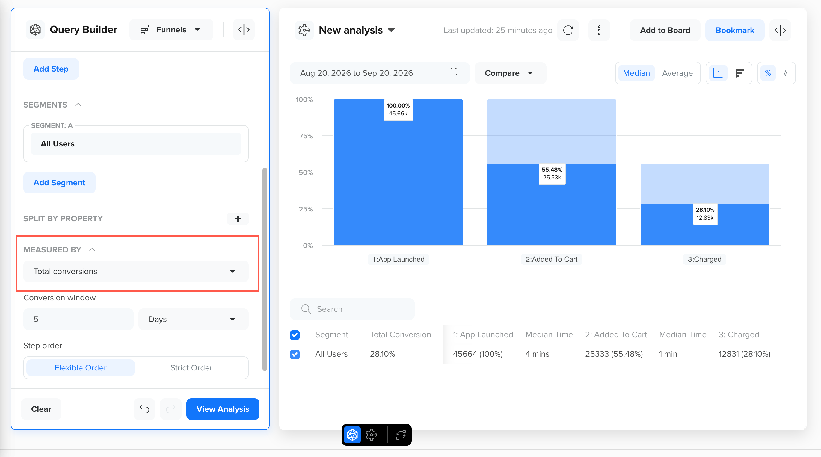
Task: Show values as absolute numbers
Action: click(785, 73)
